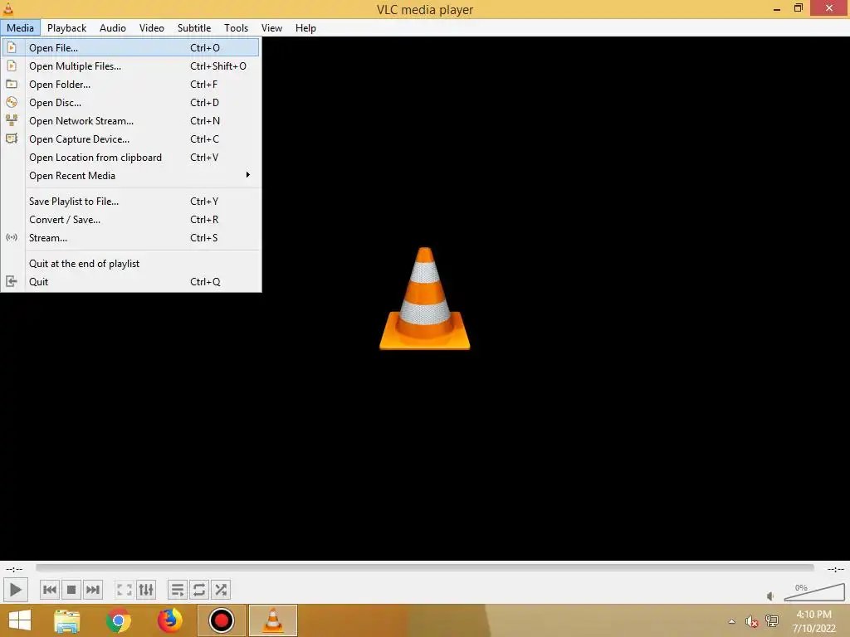Open the View menu

[271, 27]
